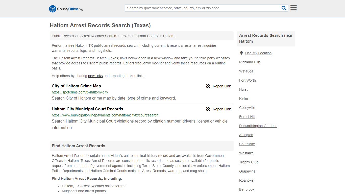Click broken-link icon for Municipal Court Records

(208, 109)
